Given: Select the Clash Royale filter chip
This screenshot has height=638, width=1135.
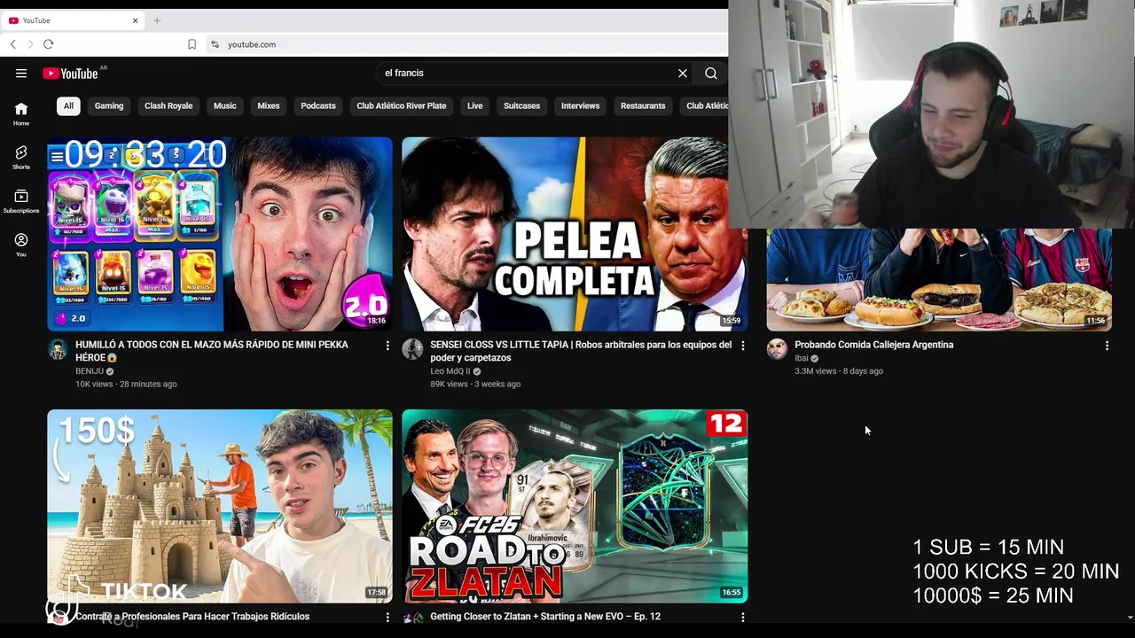Looking at the screenshot, I should coord(168,105).
